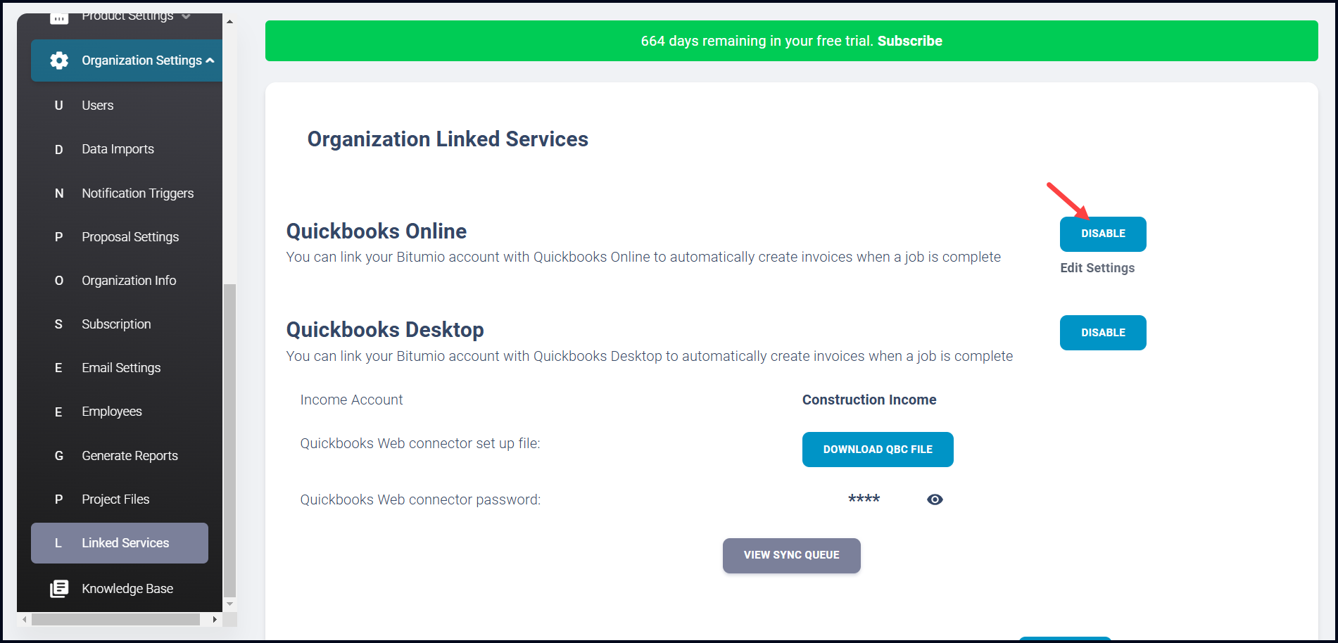This screenshot has height=643, width=1338.
Task: Disable the Quickbooks Desktop integration
Action: tap(1103, 333)
